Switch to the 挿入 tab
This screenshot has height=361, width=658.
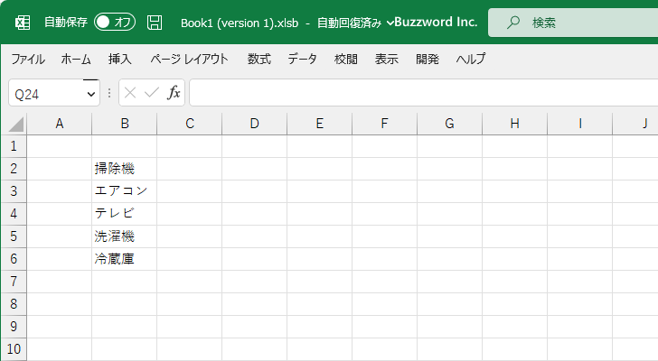click(120, 59)
